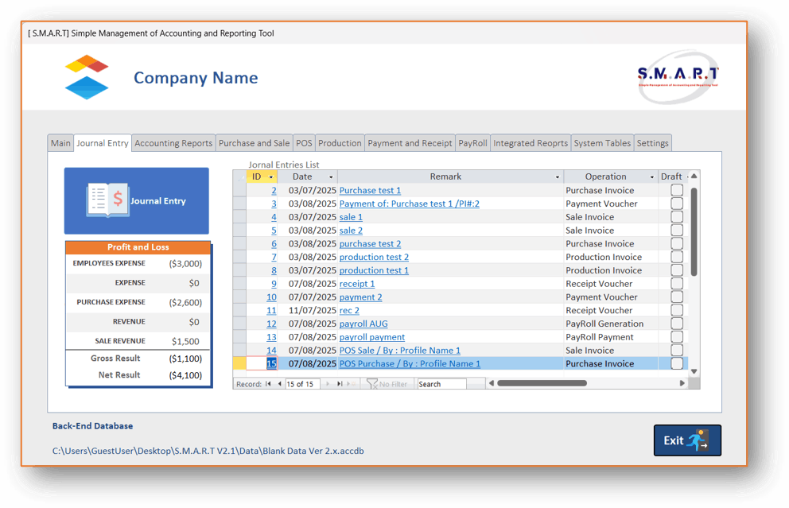The height and width of the screenshot is (508, 789).
Task: Toggle Draft checkbox for POS Purchase row
Action: pyautogui.click(x=677, y=363)
